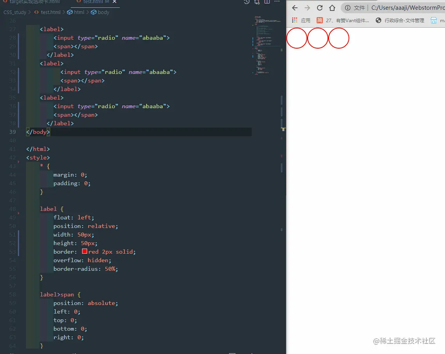Click the 'top: 0;' declaration

65,320
